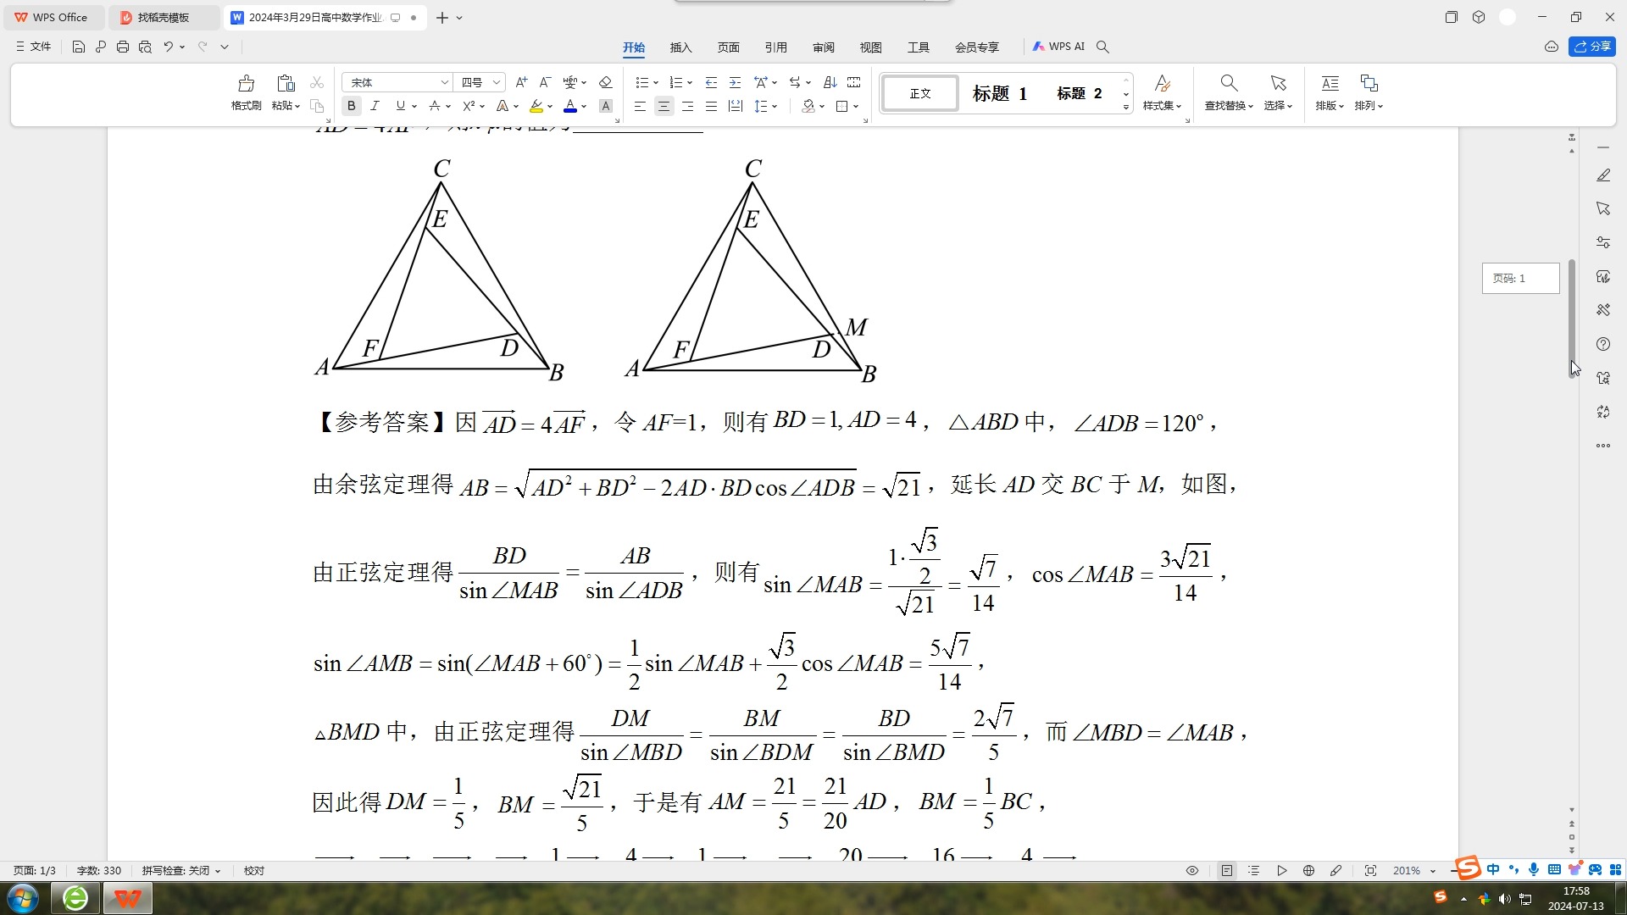Image resolution: width=1627 pixels, height=915 pixels.
Task: Click the save document icon
Action: coord(79,47)
